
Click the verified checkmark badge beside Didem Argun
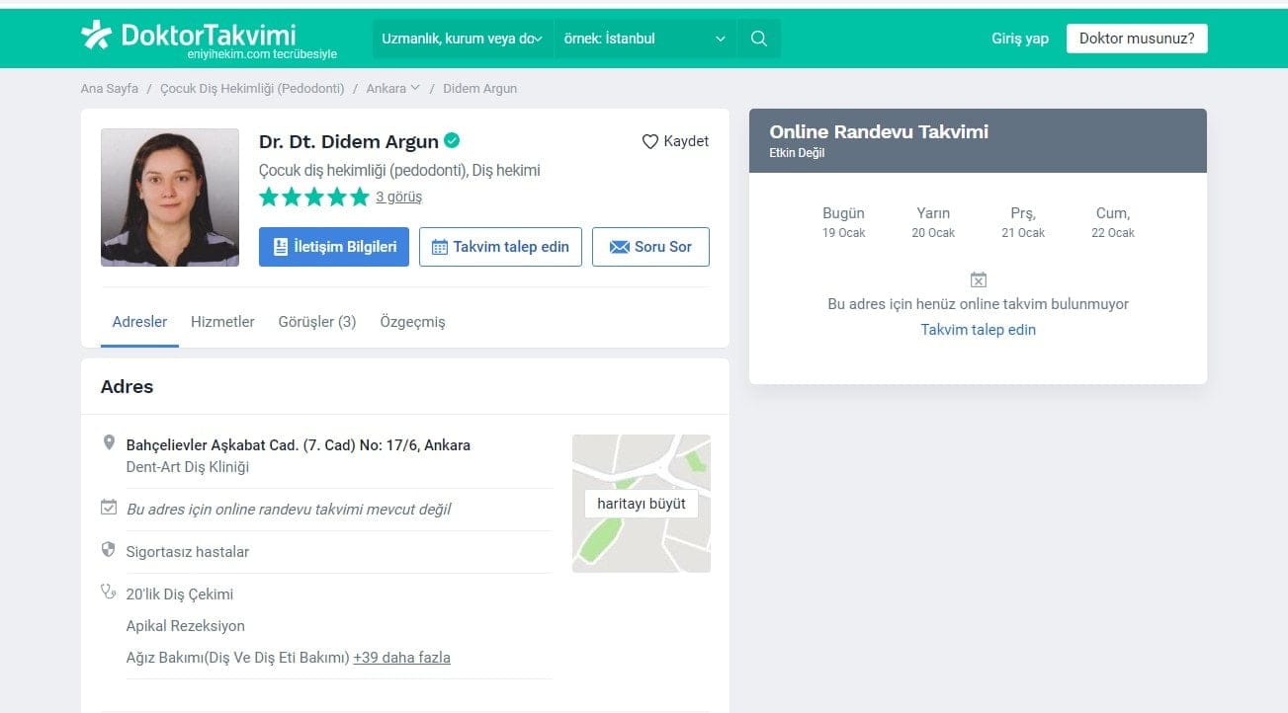[x=452, y=140]
